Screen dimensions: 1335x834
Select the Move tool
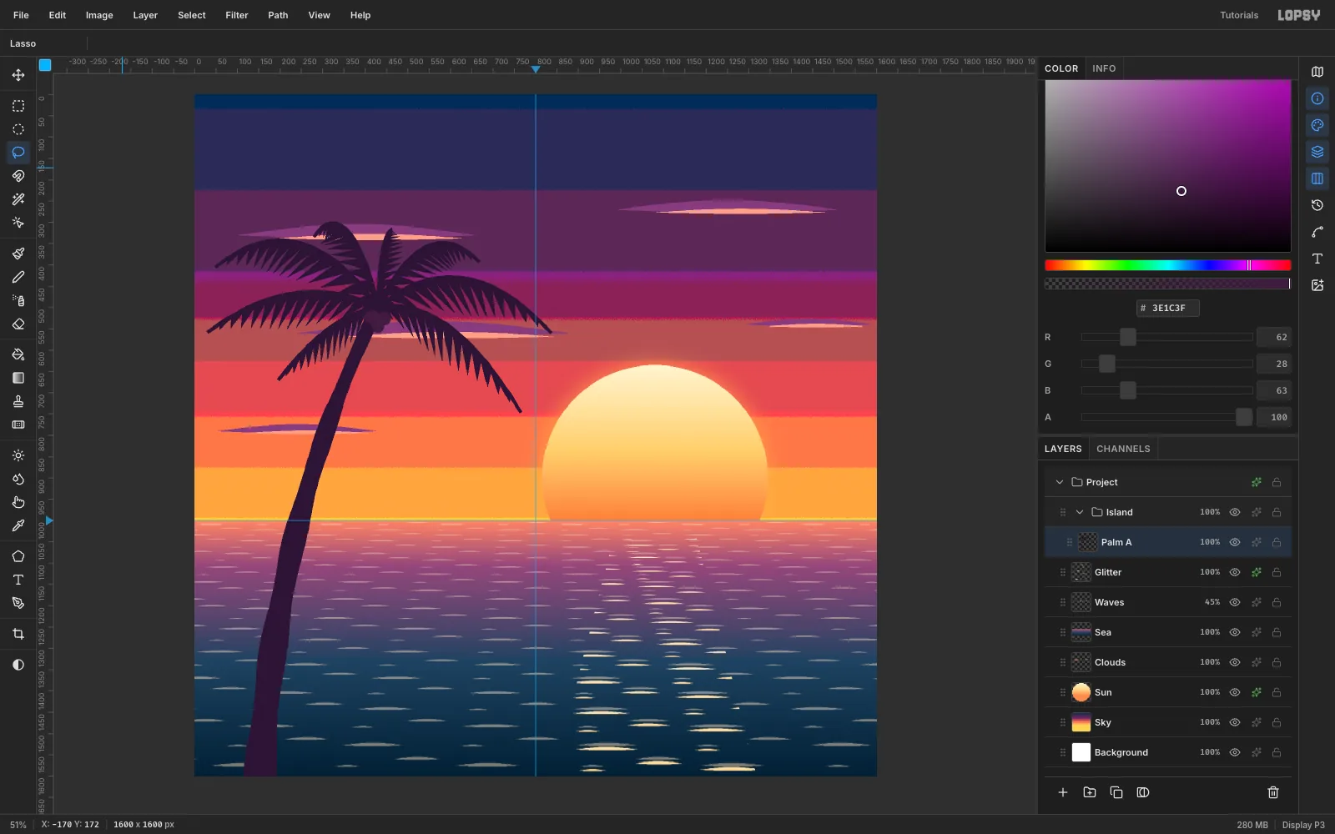18,75
